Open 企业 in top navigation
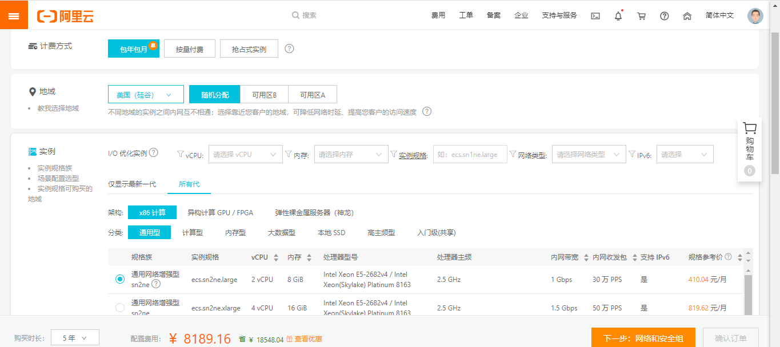Image resolution: width=780 pixels, height=347 pixels. point(521,15)
